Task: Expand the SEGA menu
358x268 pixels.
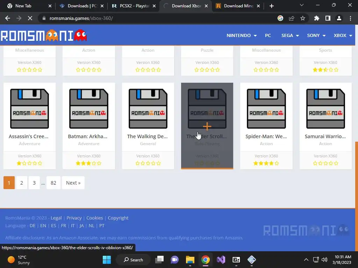Action: [x=290, y=36]
